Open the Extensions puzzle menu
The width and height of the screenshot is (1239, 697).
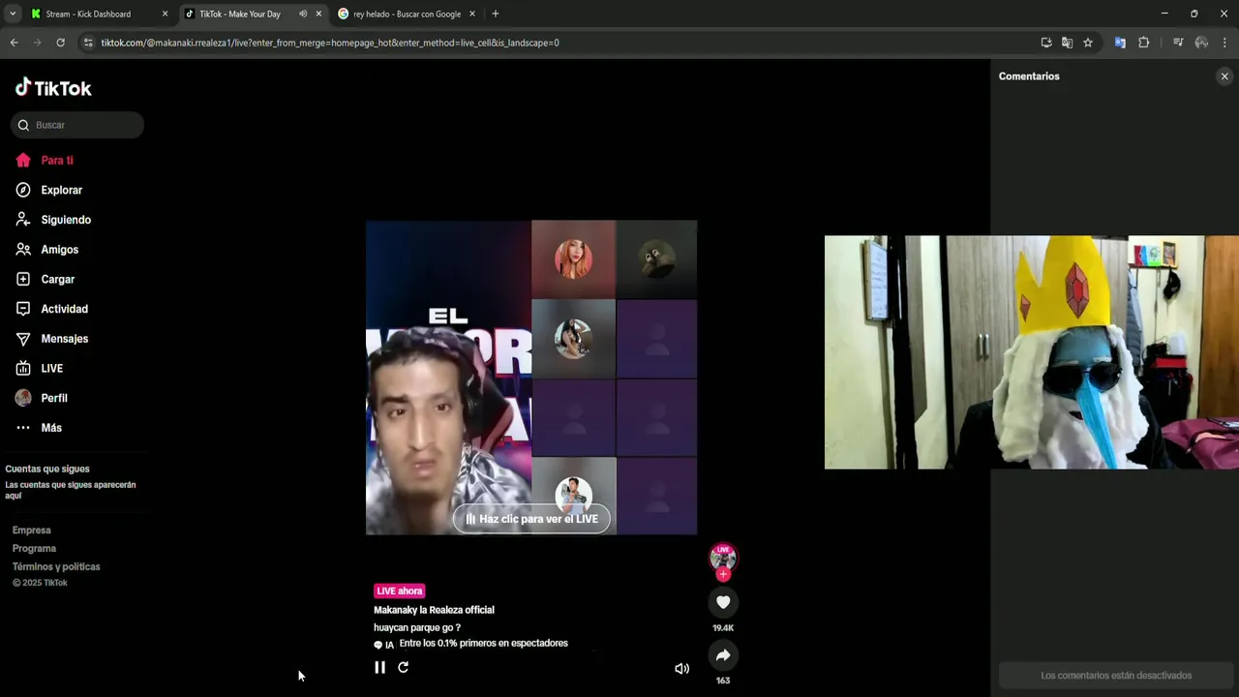(x=1143, y=43)
